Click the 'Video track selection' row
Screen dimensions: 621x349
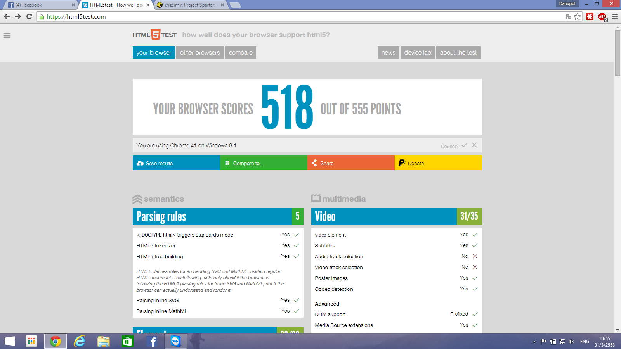(397, 267)
